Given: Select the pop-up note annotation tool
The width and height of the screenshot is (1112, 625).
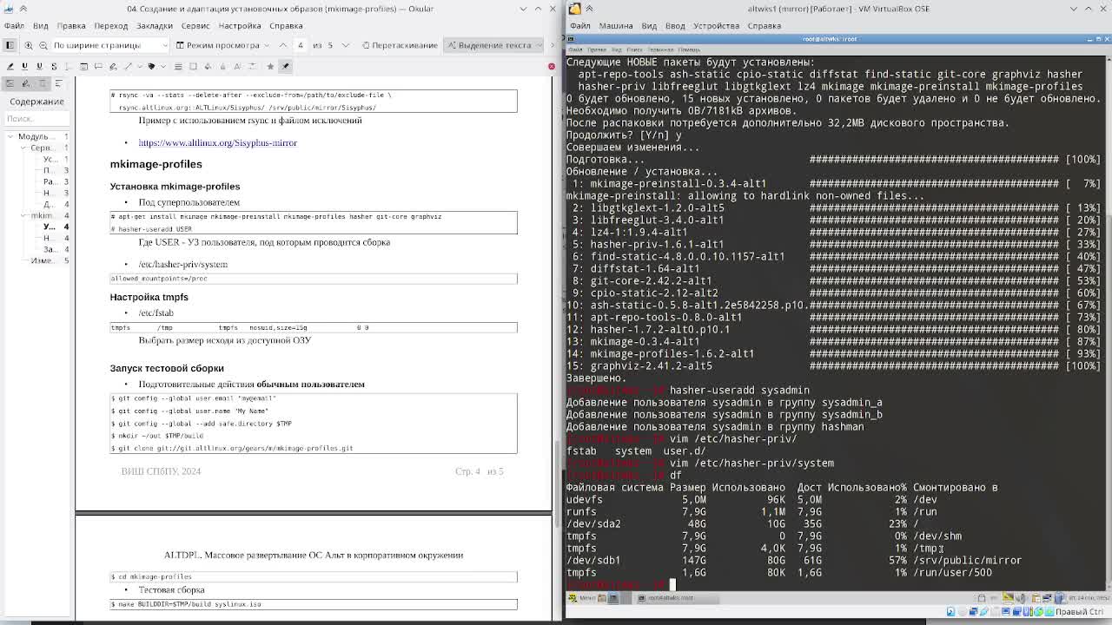Looking at the screenshot, I should coord(98,66).
